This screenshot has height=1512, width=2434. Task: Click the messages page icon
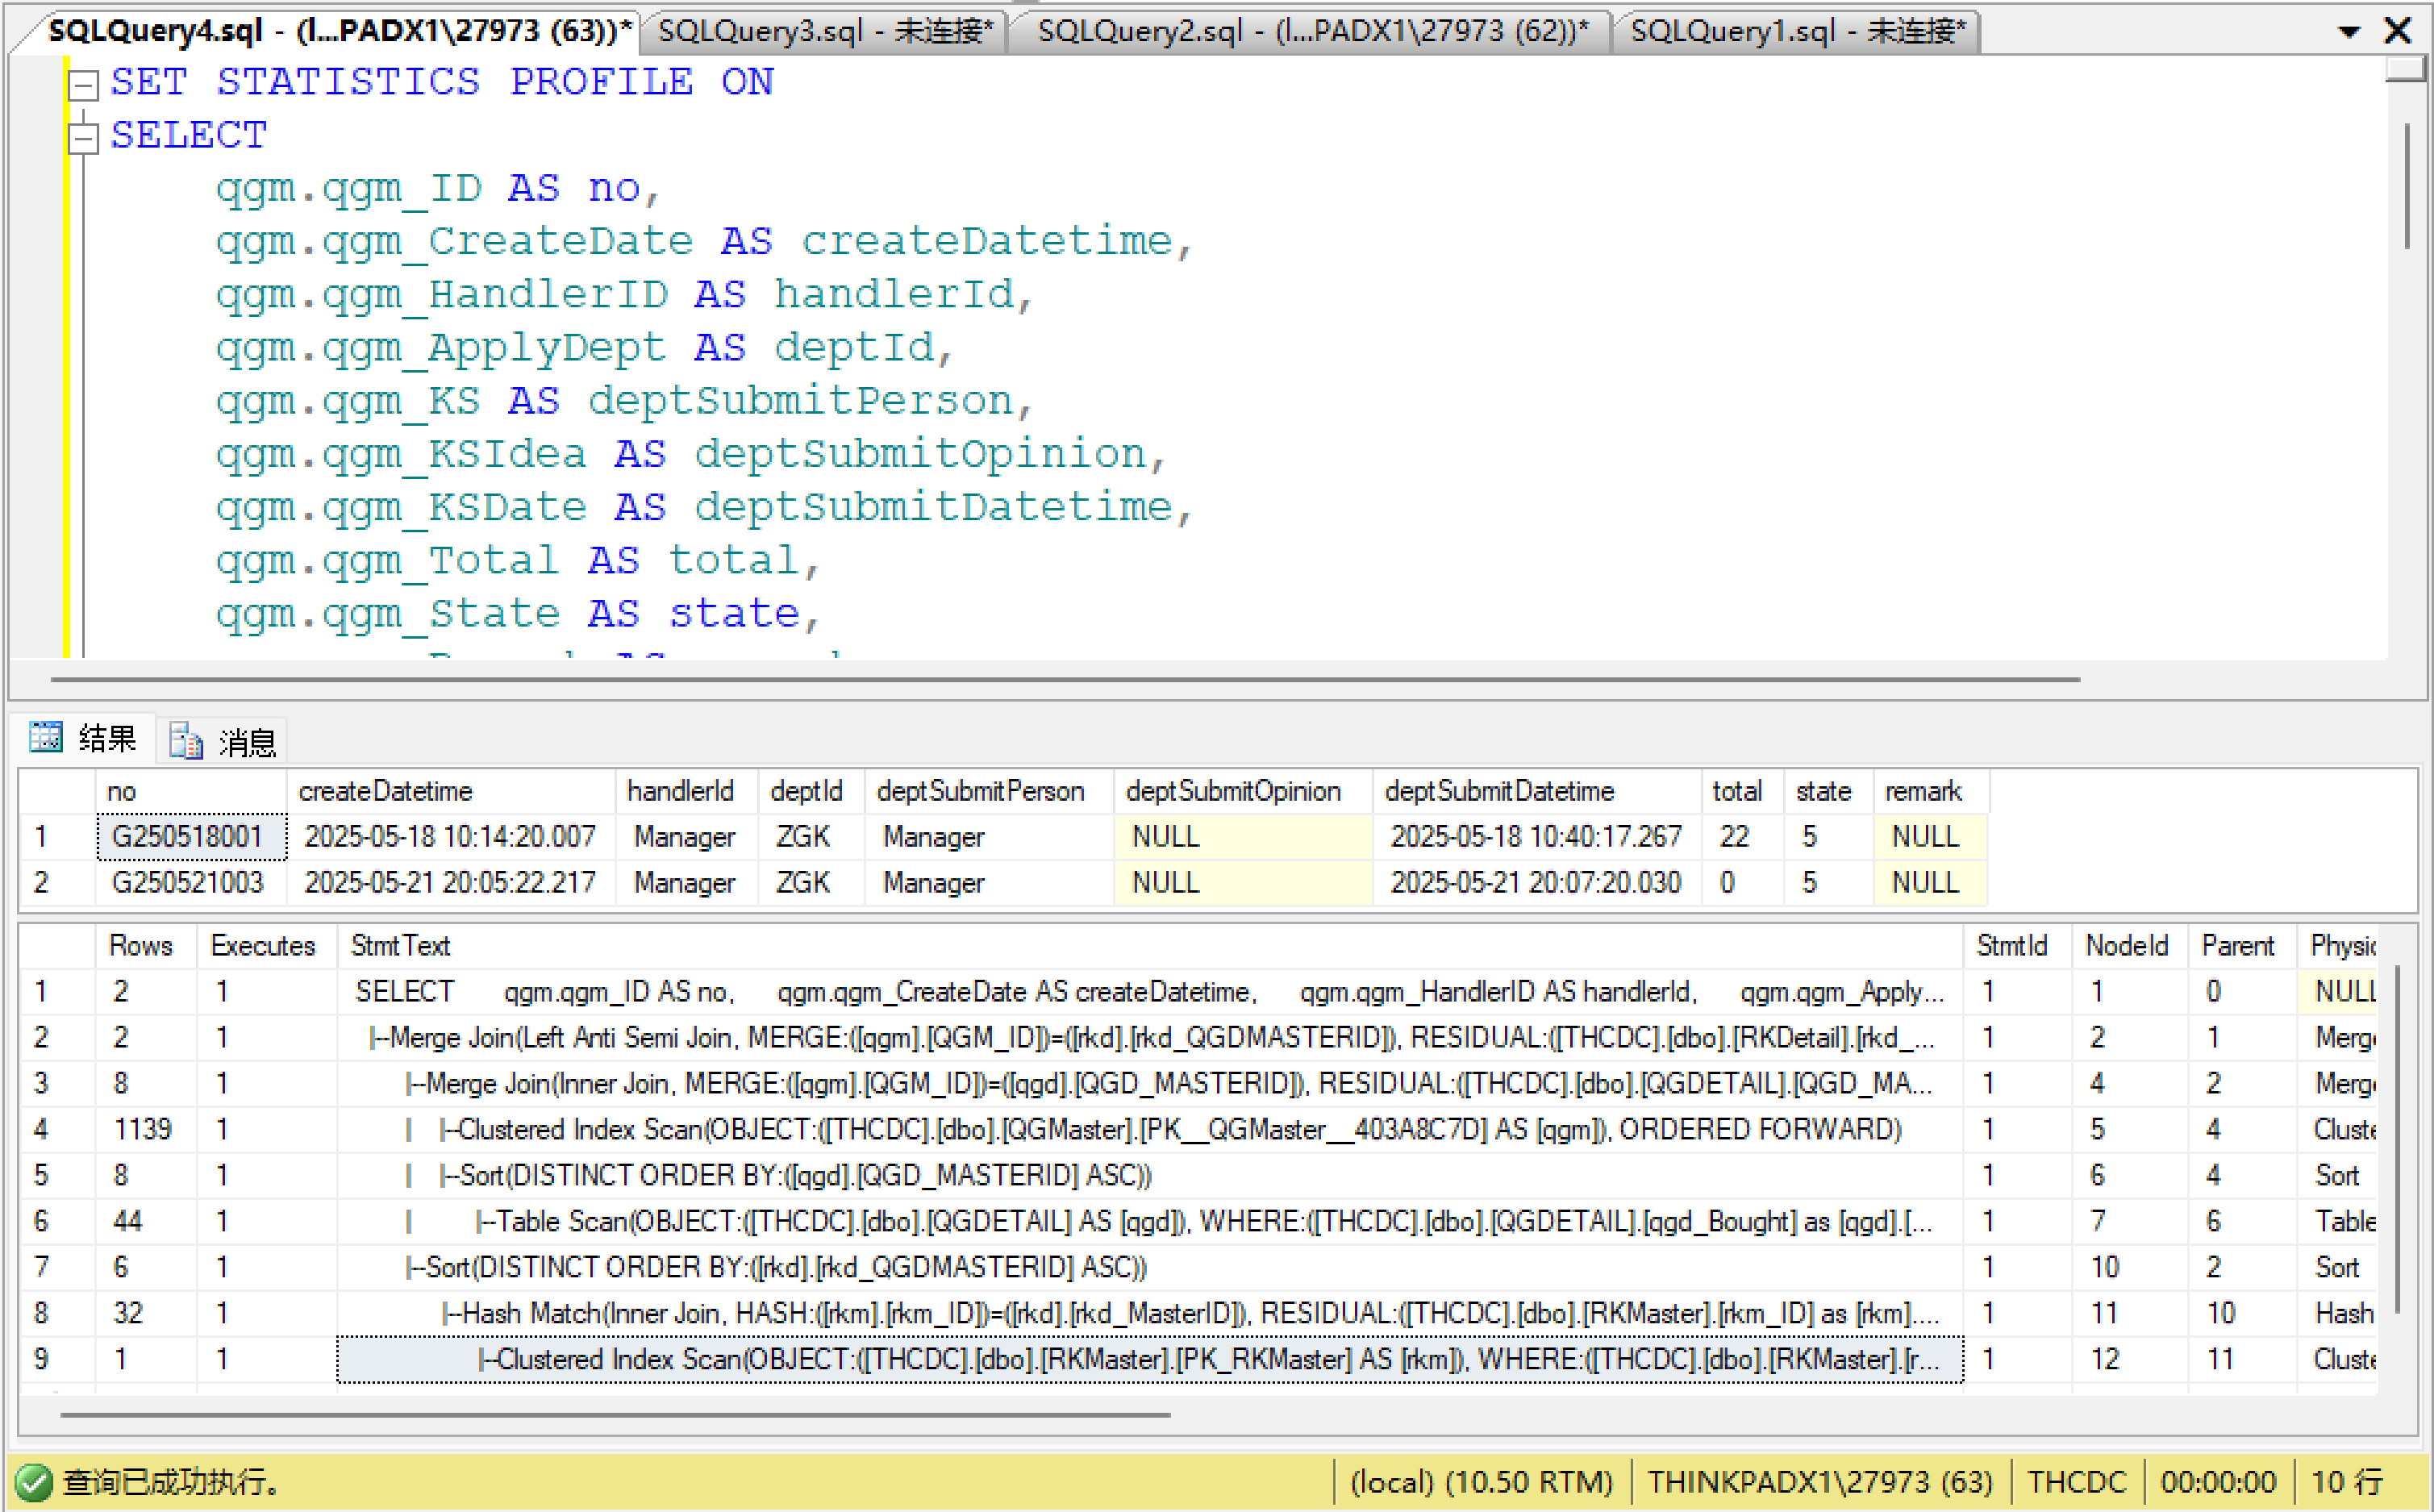186,741
